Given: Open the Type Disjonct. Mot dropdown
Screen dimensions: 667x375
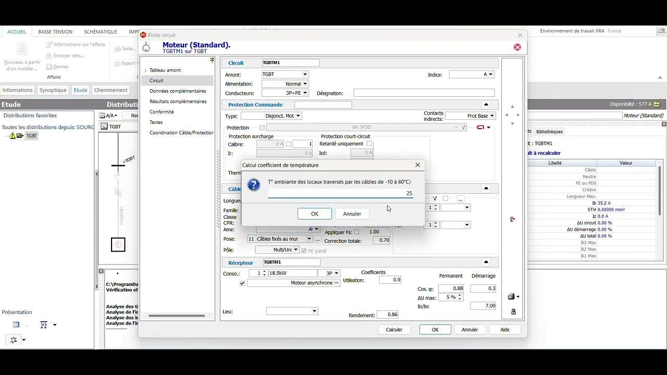Looking at the screenshot, I should coord(298,116).
